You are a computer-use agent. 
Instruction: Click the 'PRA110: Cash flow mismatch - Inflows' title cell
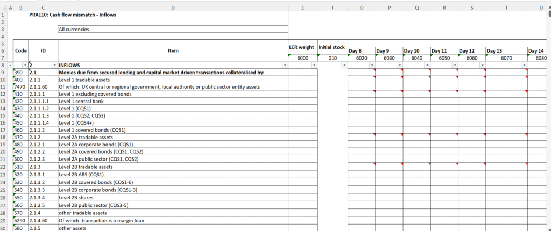click(x=73, y=15)
